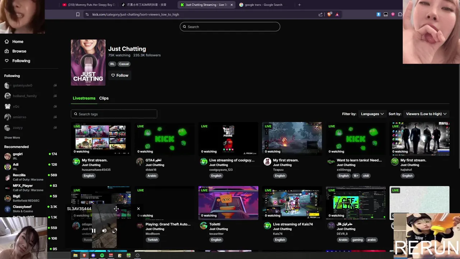Click the texasritter channel avatar
Viewport: 460px width, 259px height.
[204, 226]
